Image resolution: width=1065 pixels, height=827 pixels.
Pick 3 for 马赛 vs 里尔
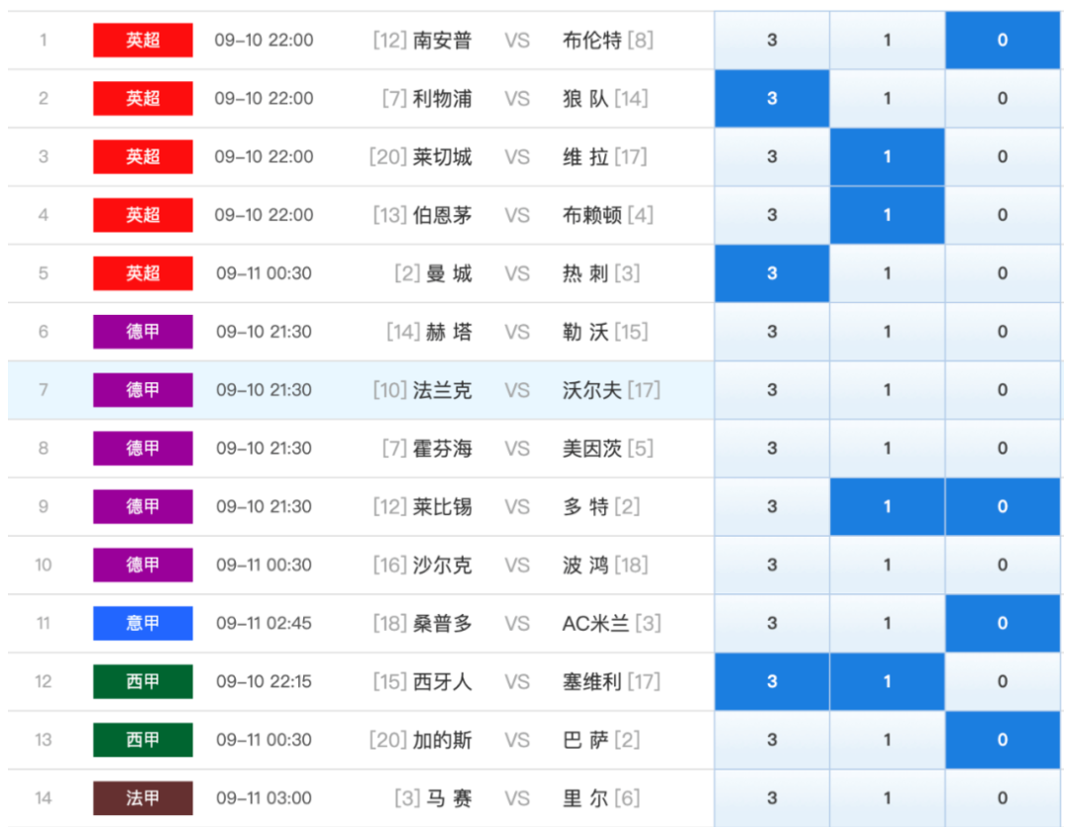pyautogui.click(x=772, y=798)
